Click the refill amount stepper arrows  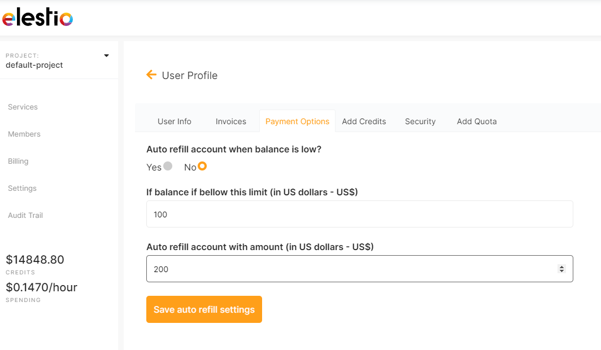tap(561, 269)
